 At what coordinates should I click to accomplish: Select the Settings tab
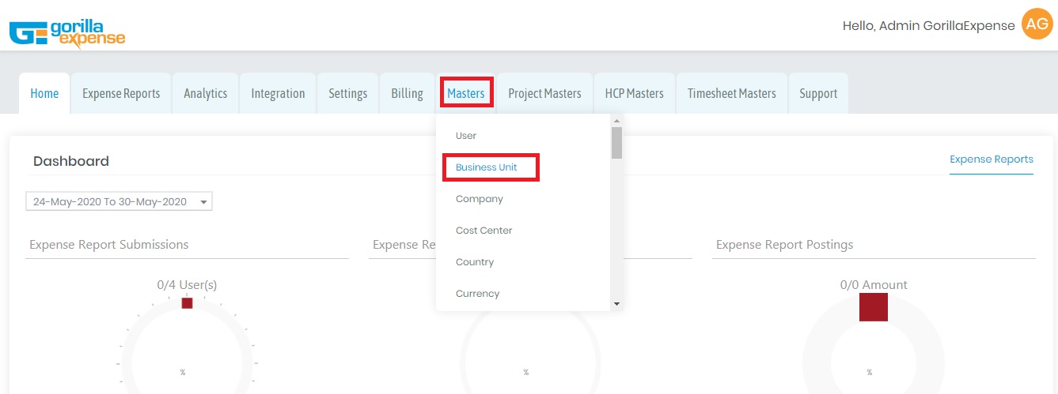[348, 93]
